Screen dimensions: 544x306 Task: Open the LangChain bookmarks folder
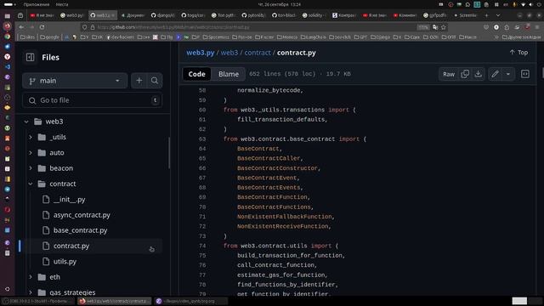tap(314, 37)
